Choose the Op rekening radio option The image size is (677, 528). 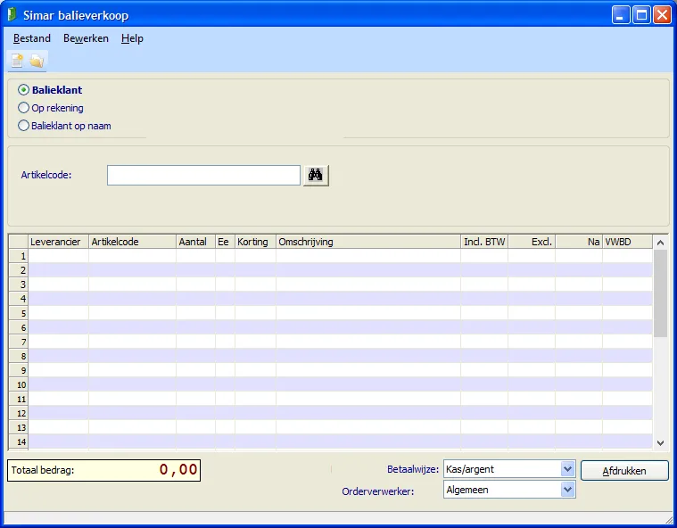click(24, 108)
